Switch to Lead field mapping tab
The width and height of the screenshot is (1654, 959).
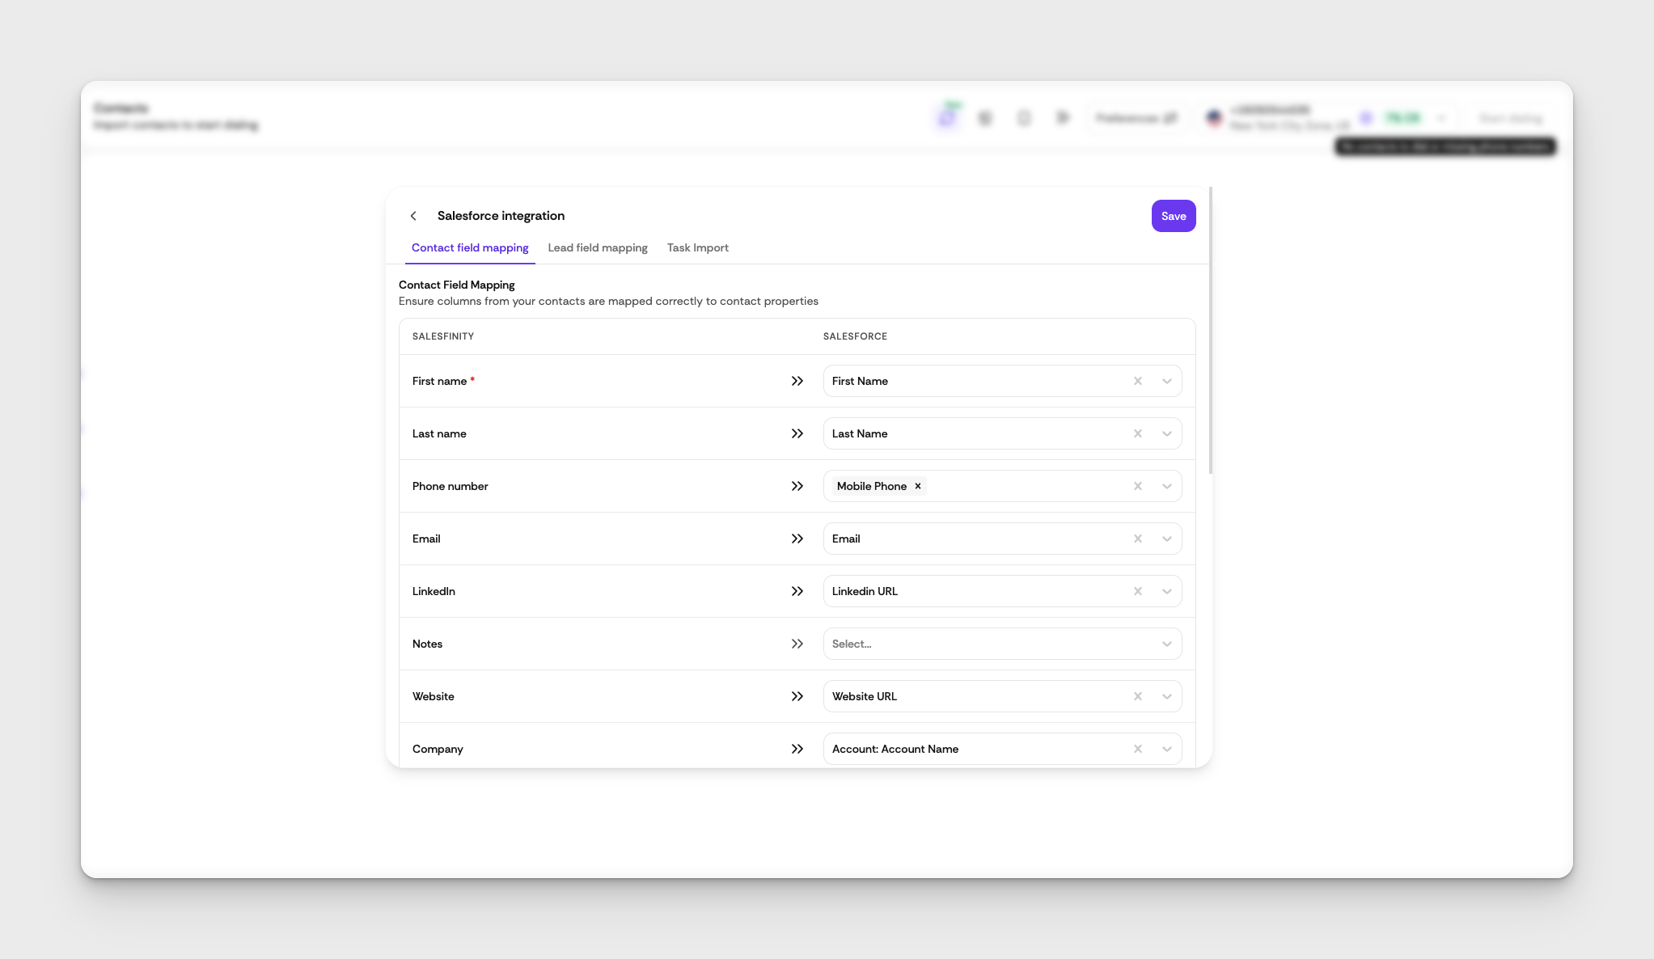coord(597,247)
